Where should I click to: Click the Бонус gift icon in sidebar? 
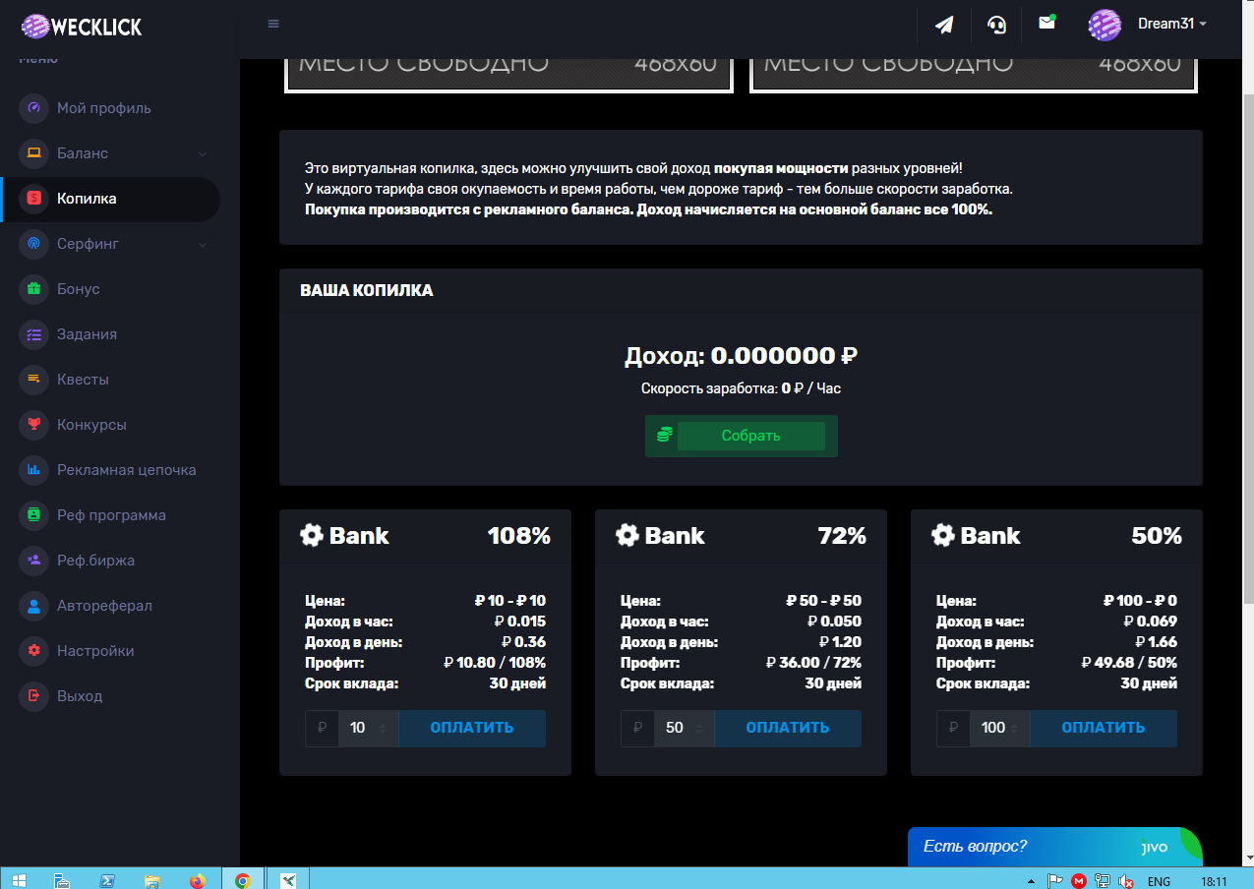click(x=33, y=289)
